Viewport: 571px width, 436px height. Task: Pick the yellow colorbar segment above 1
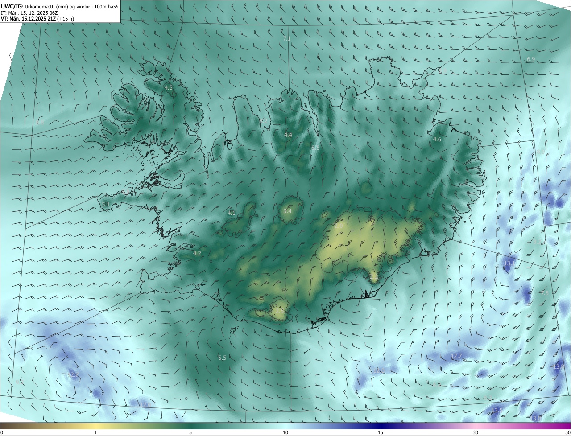pos(95,426)
